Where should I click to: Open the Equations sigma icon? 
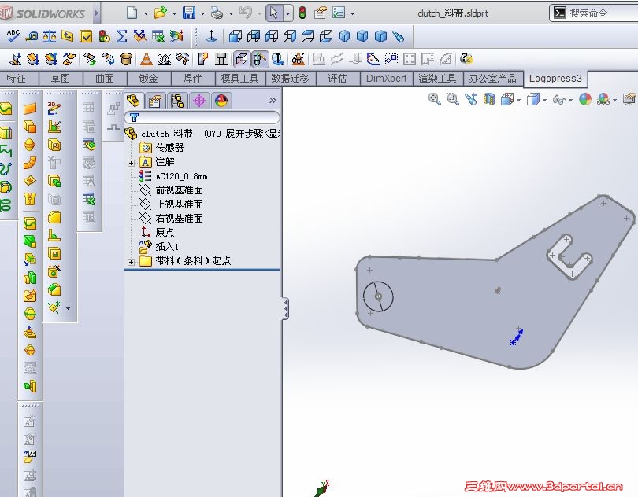click(121, 36)
